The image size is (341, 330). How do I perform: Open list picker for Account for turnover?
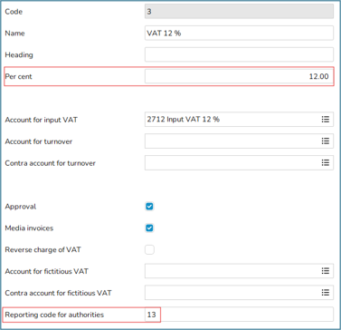(325, 141)
